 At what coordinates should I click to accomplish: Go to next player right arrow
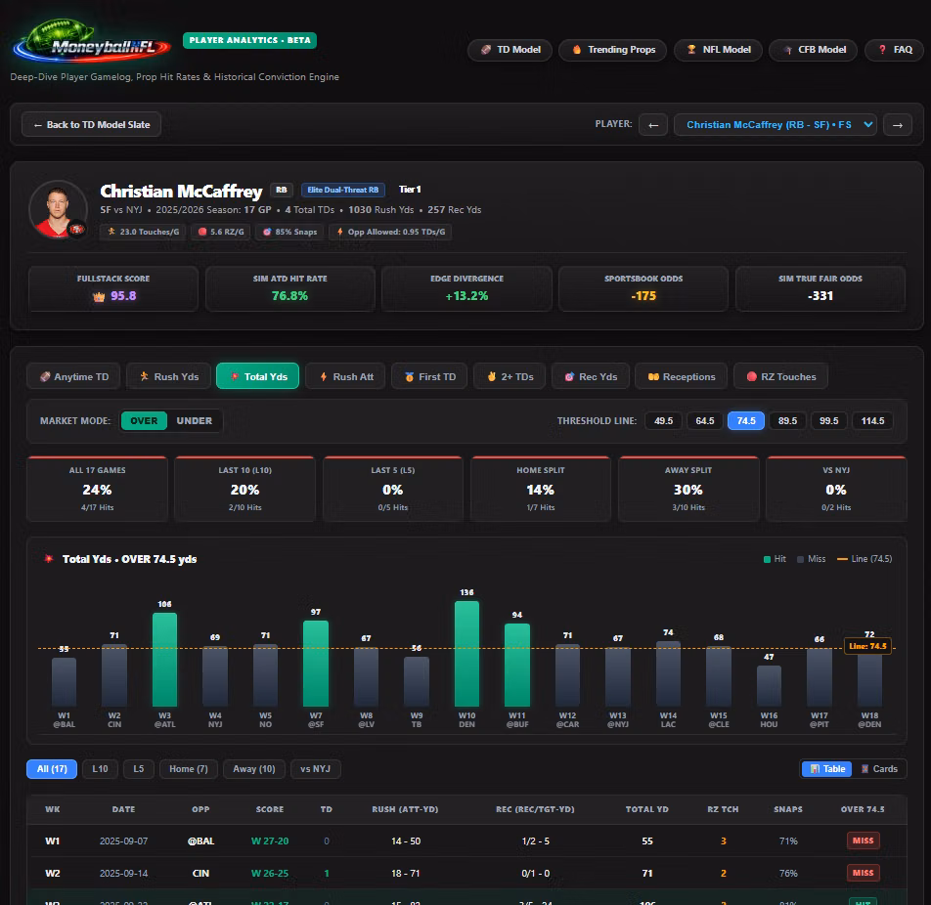click(897, 125)
